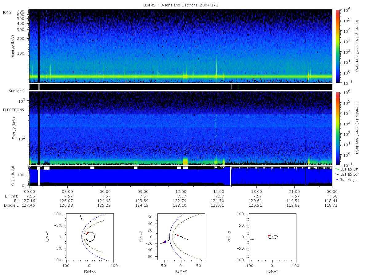Click the black data gap stripe in ions spectrogram
The height and width of the screenshot is (276, 369).
39,46
